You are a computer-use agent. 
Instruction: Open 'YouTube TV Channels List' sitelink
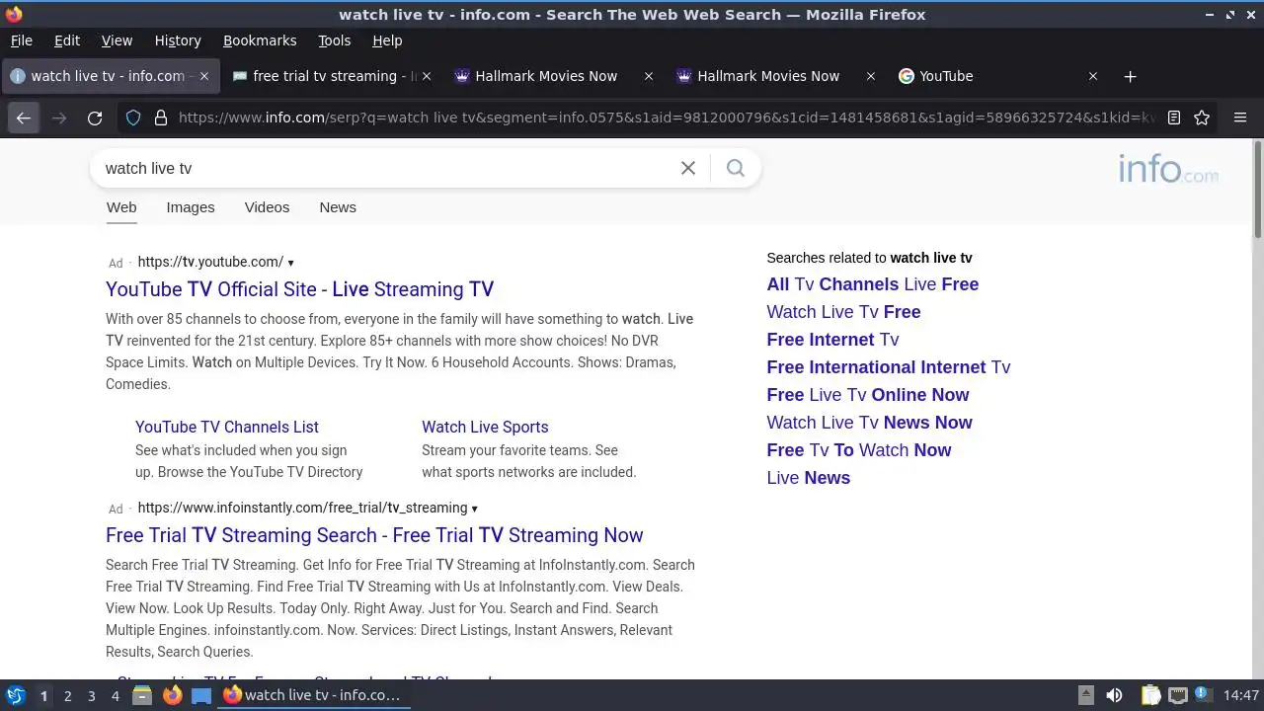point(227,428)
